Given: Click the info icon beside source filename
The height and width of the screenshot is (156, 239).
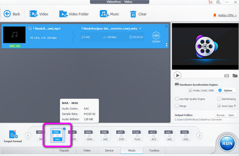Looking at the screenshot, I should pos(30,29).
